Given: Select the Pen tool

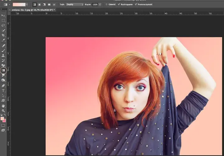Looking at the screenshot, I should coord(3,86).
